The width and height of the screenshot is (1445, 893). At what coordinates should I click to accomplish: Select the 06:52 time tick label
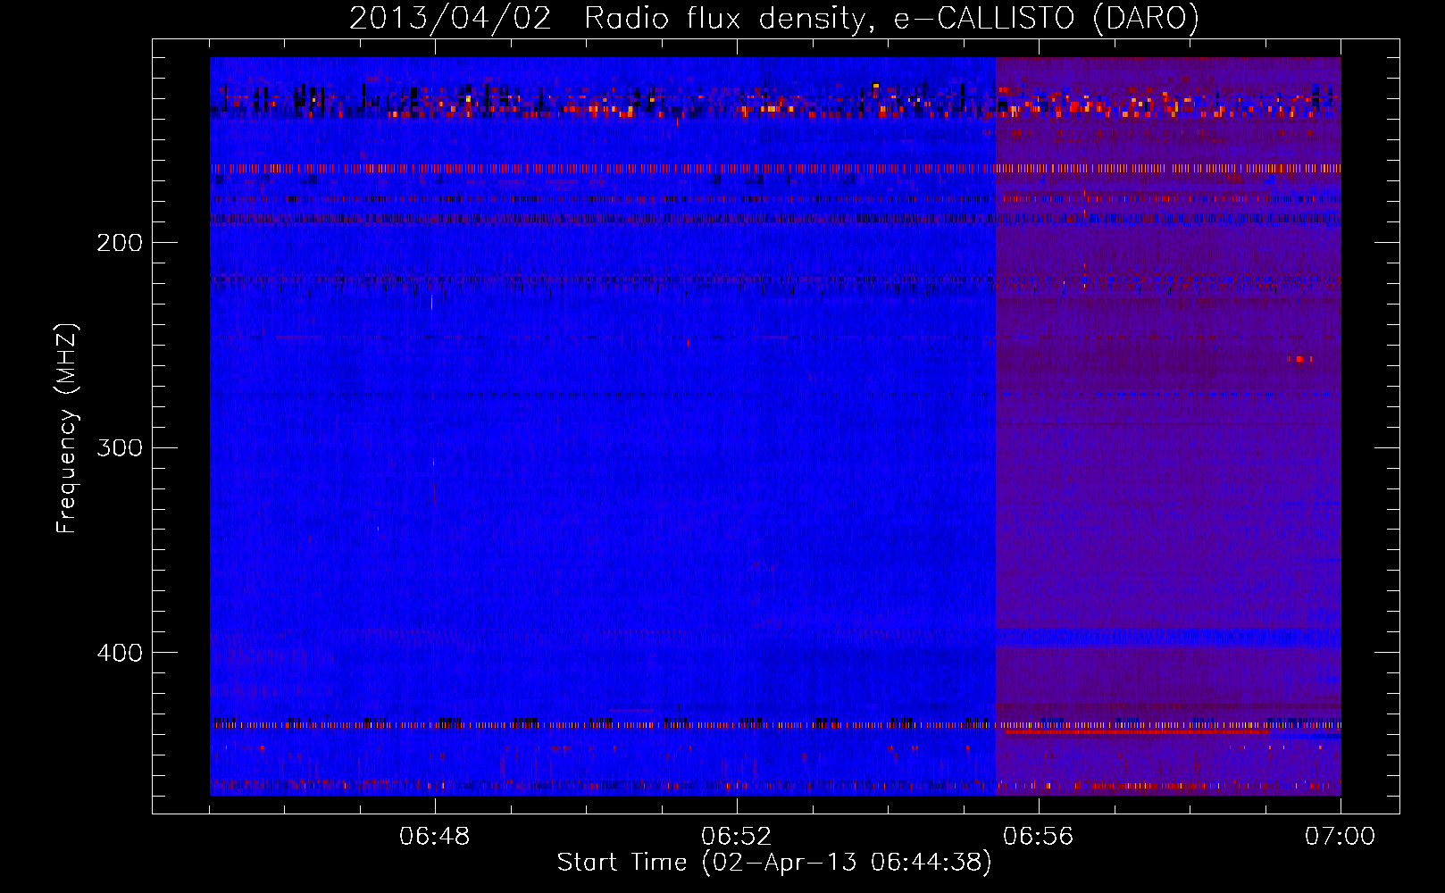(x=737, y=837)
